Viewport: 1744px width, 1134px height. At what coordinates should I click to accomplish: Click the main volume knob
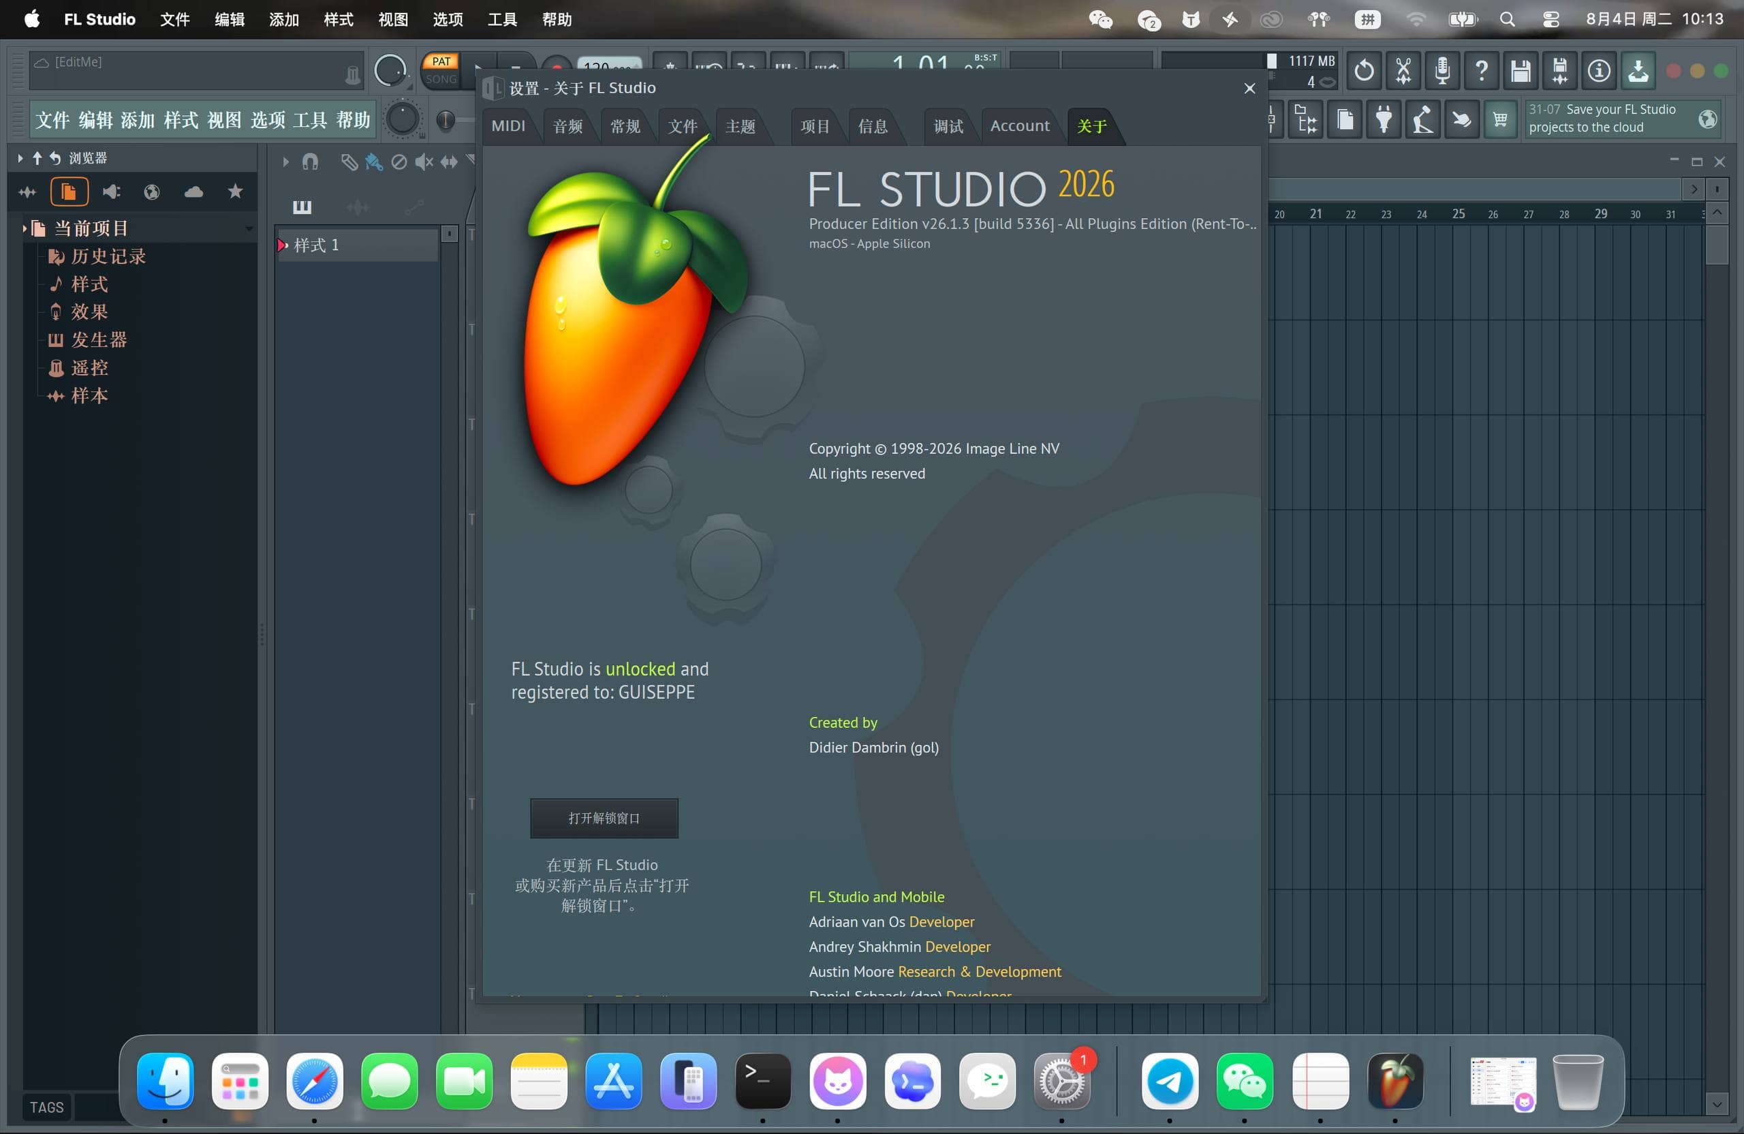tap(389, 71)
